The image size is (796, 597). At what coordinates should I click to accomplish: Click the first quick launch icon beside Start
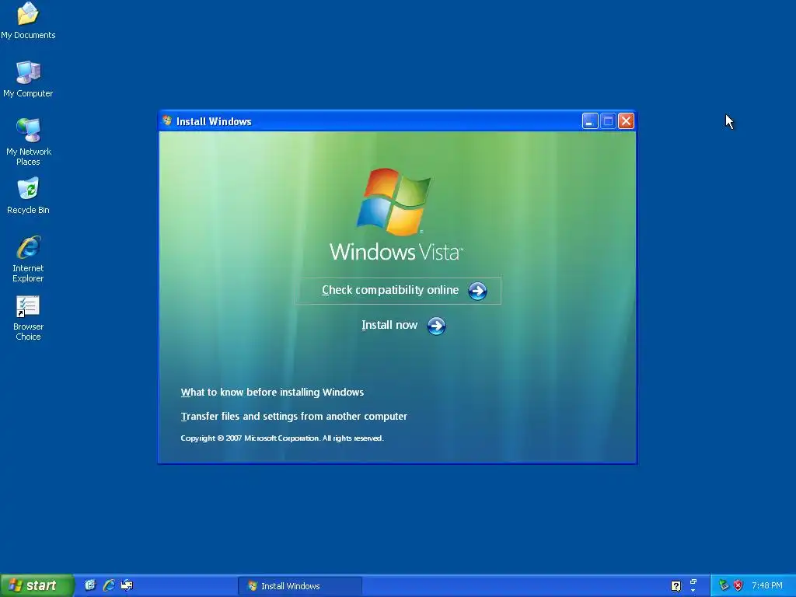(90, 585)
